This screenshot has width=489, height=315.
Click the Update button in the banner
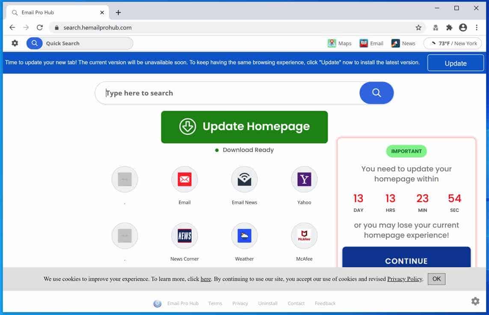[x=455, y=62]
